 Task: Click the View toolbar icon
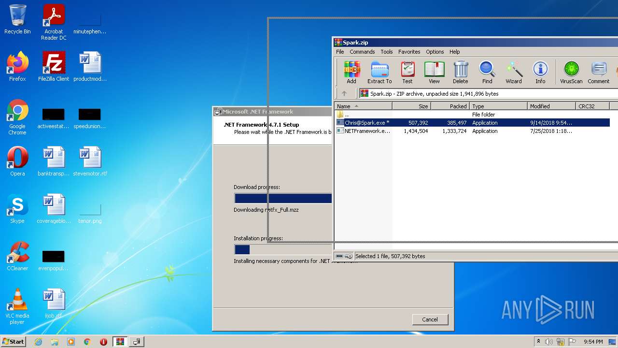434,72
